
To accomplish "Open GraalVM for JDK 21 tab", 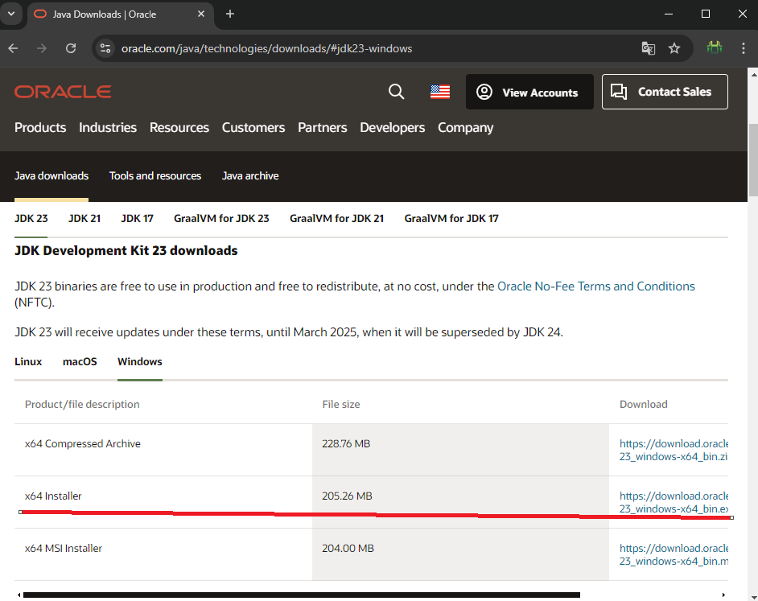I will pyautogui.click(x=337, y=219).
